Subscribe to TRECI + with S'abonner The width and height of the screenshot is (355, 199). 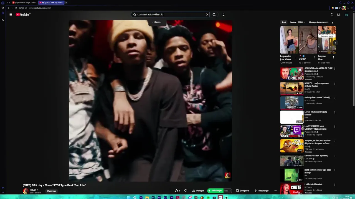pos(52,191)
